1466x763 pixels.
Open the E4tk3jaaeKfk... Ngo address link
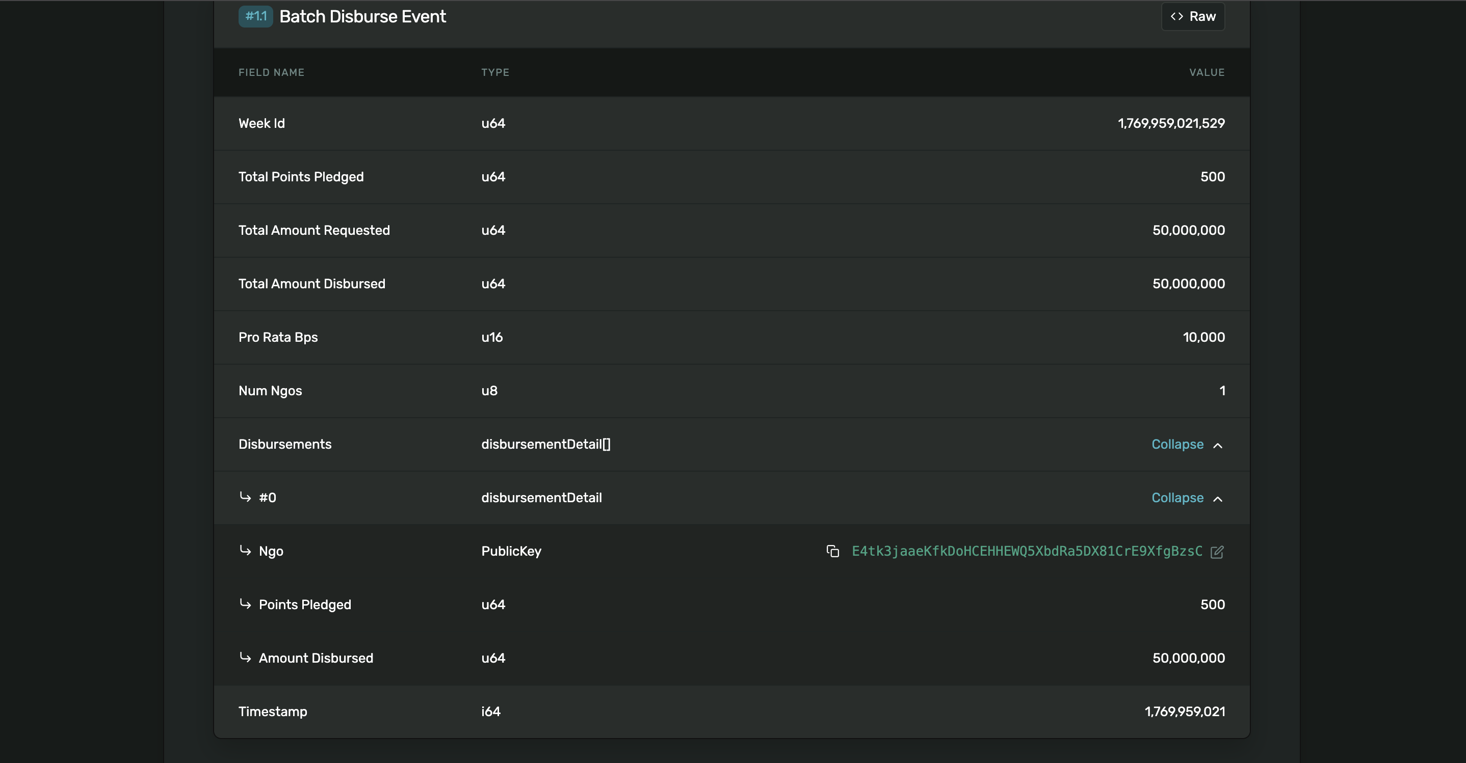coord(1027,551)
